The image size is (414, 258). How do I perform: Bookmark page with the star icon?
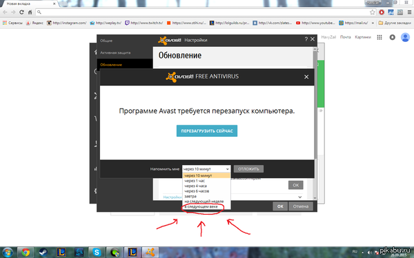pyautogui.click(x=373, y=12)
